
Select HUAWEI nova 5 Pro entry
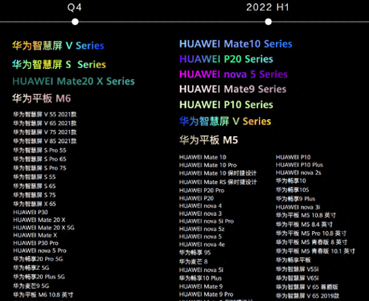[x=40, y=251]
